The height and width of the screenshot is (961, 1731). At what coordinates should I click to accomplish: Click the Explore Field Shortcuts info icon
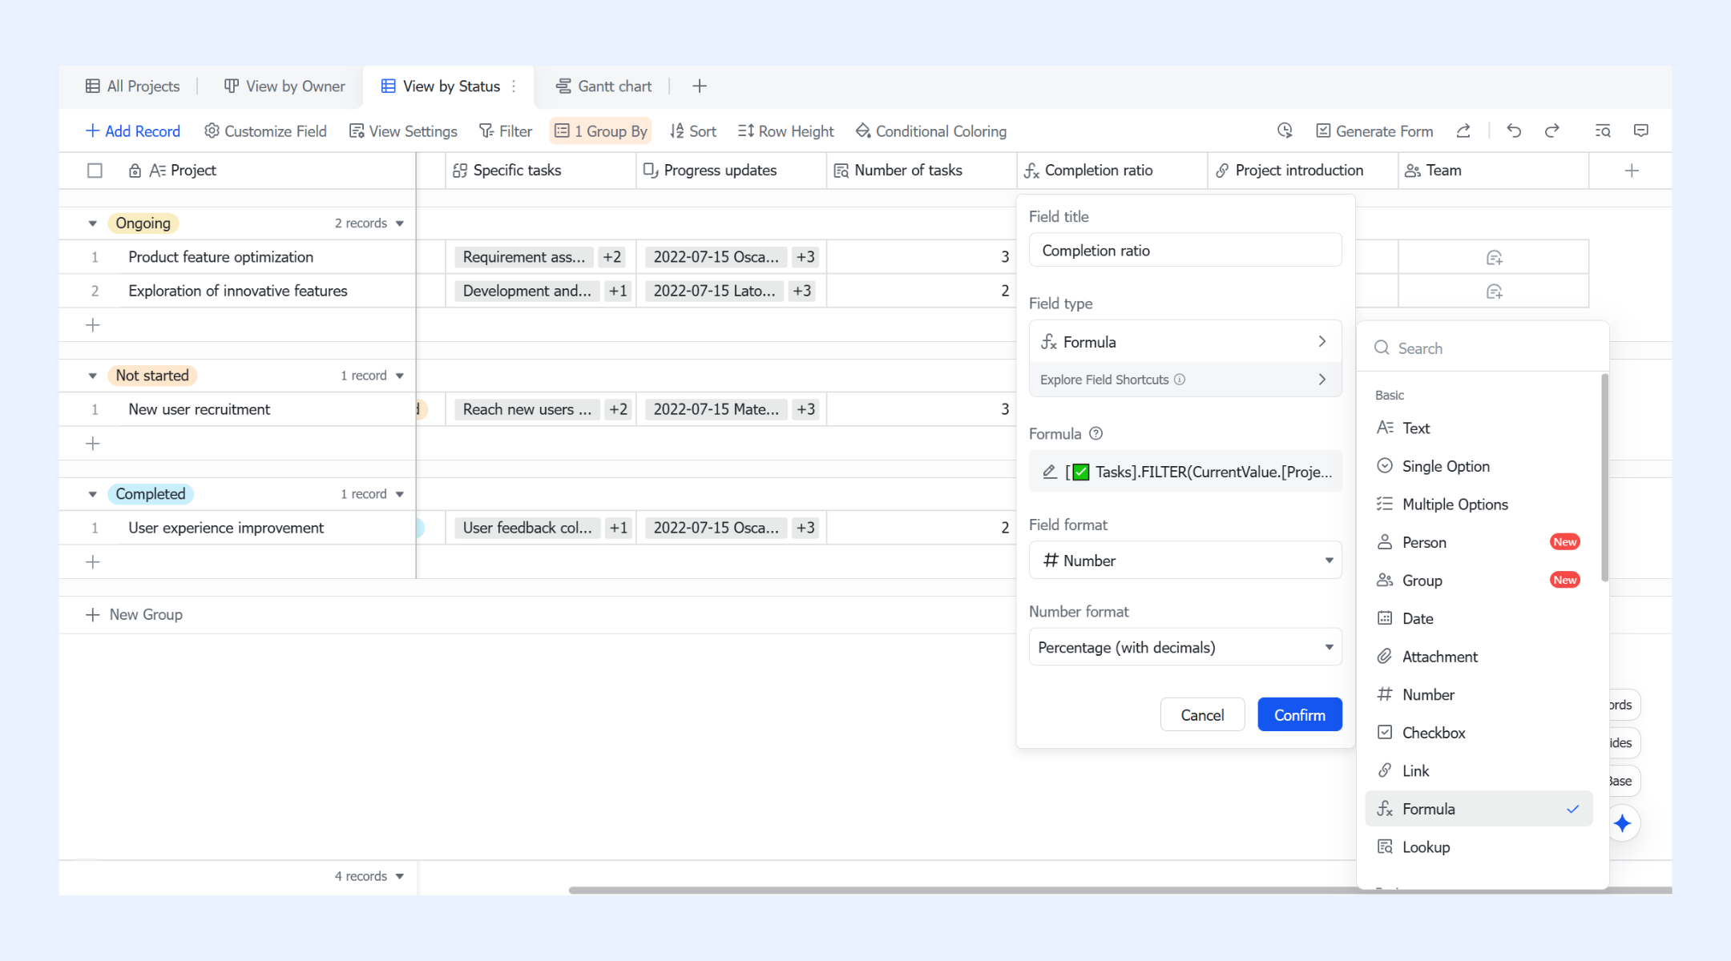(1180, 380)
